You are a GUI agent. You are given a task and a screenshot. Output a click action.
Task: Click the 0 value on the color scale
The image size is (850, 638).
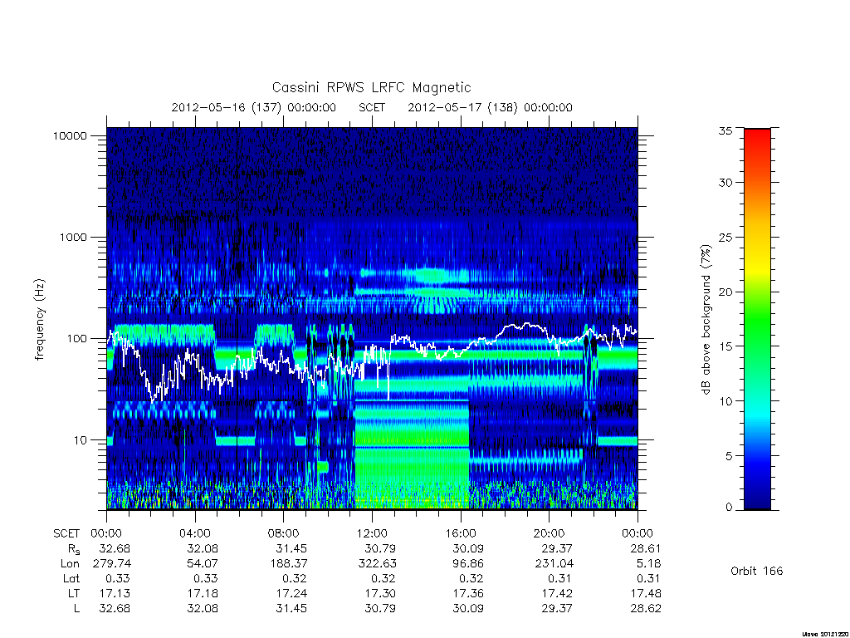[729, 508]
